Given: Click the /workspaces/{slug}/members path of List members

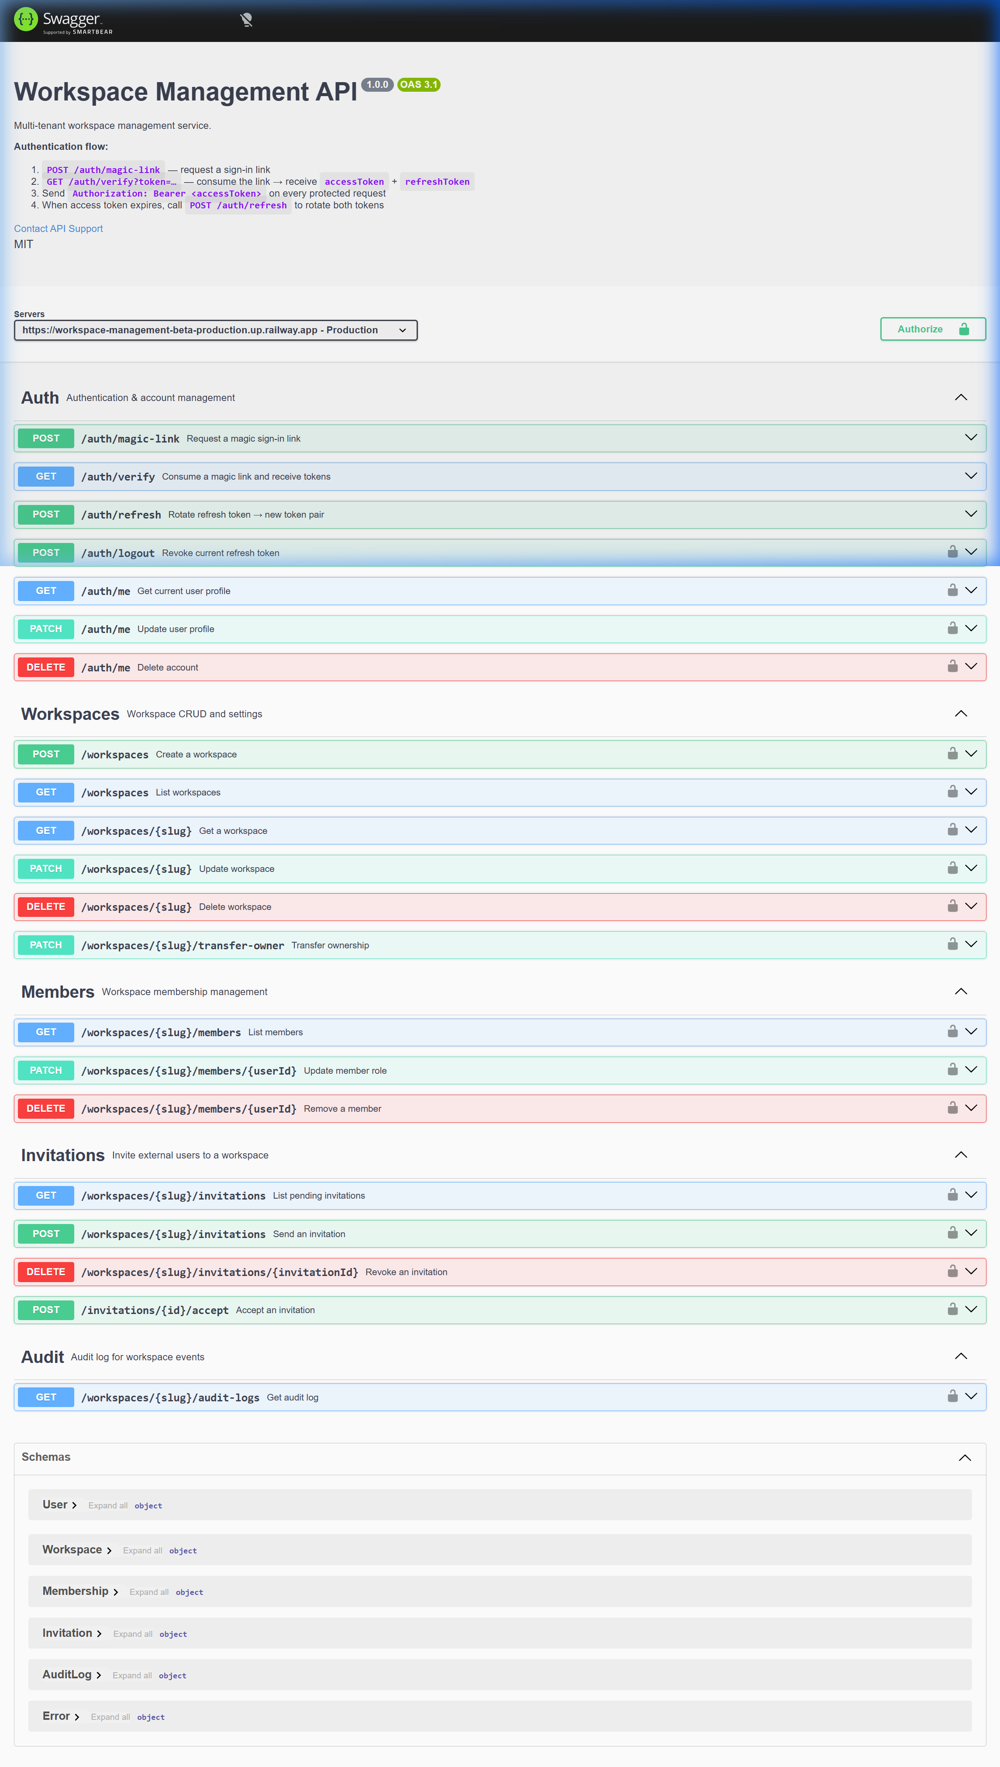Looking at the screenshot, I should (161, 1033).
